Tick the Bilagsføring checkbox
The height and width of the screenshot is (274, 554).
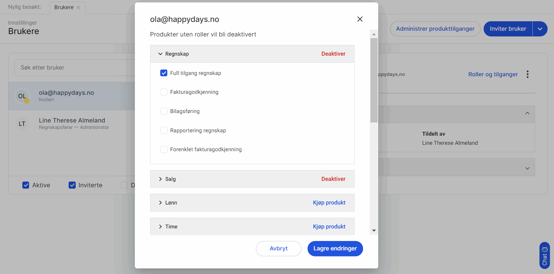coord(164,111)
